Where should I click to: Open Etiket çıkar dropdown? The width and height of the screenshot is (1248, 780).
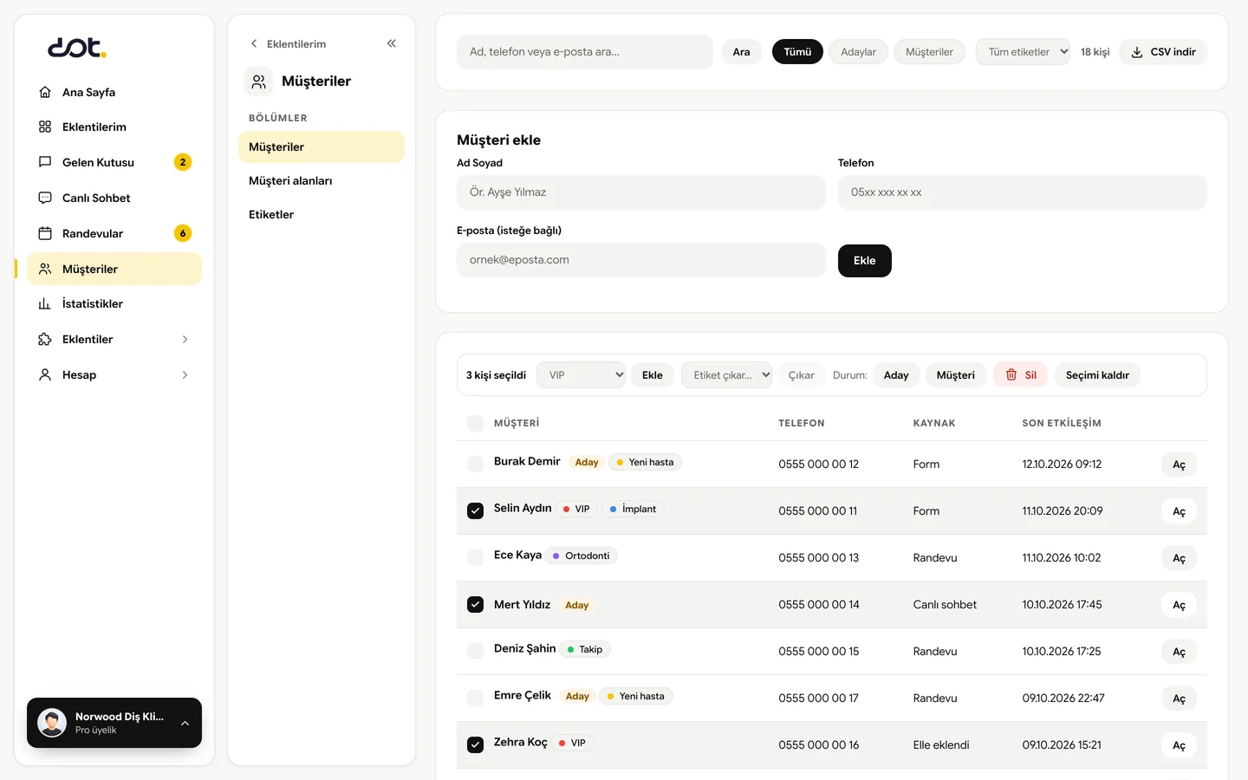[726, 375]
